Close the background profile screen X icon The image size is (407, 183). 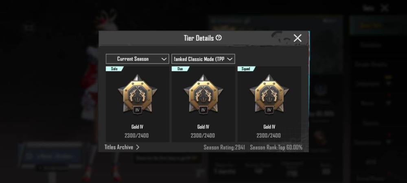click(x=385, y=8)
